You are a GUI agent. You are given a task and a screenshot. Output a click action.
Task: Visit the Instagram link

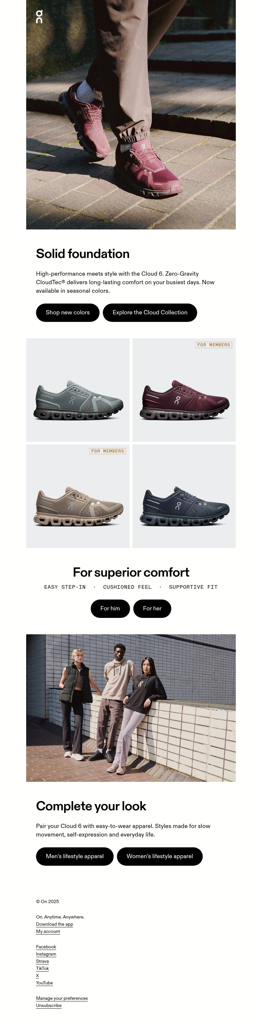(x=46, y=954)
